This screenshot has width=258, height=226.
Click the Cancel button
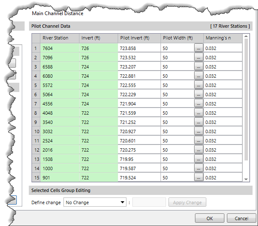tap(241, 218)
